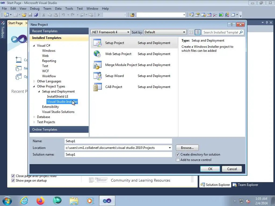Click the Windows Start orb
This screenshot has height=206, width=275.
click(x=7, y=201)
